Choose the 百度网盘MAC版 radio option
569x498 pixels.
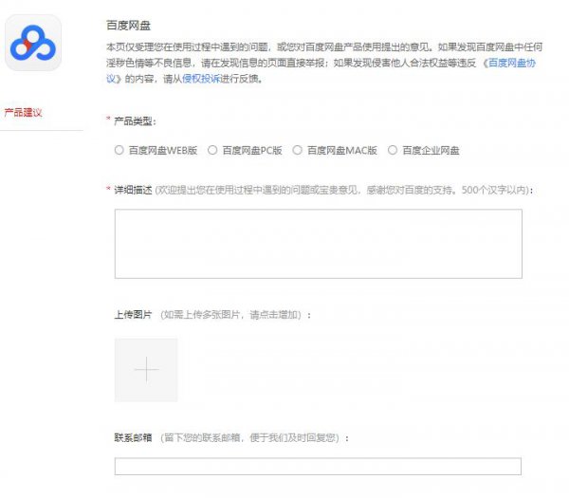(x=297, y=150)
